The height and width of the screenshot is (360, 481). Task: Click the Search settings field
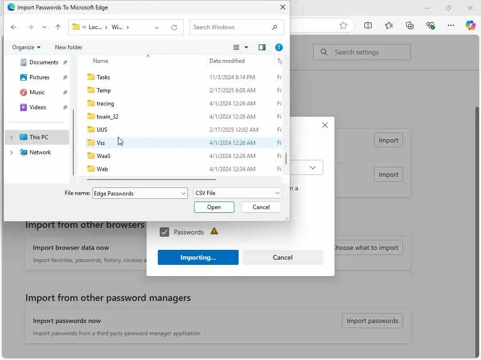[362, 52]
